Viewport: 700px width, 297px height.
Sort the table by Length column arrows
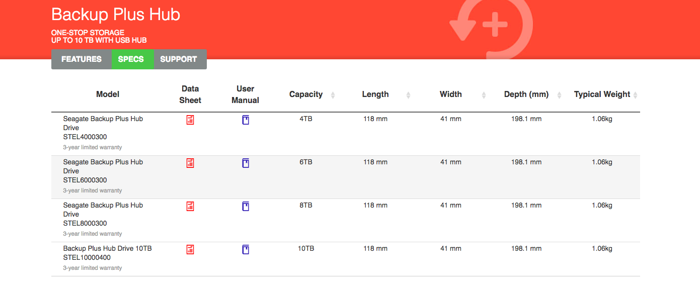coord(409,95)
